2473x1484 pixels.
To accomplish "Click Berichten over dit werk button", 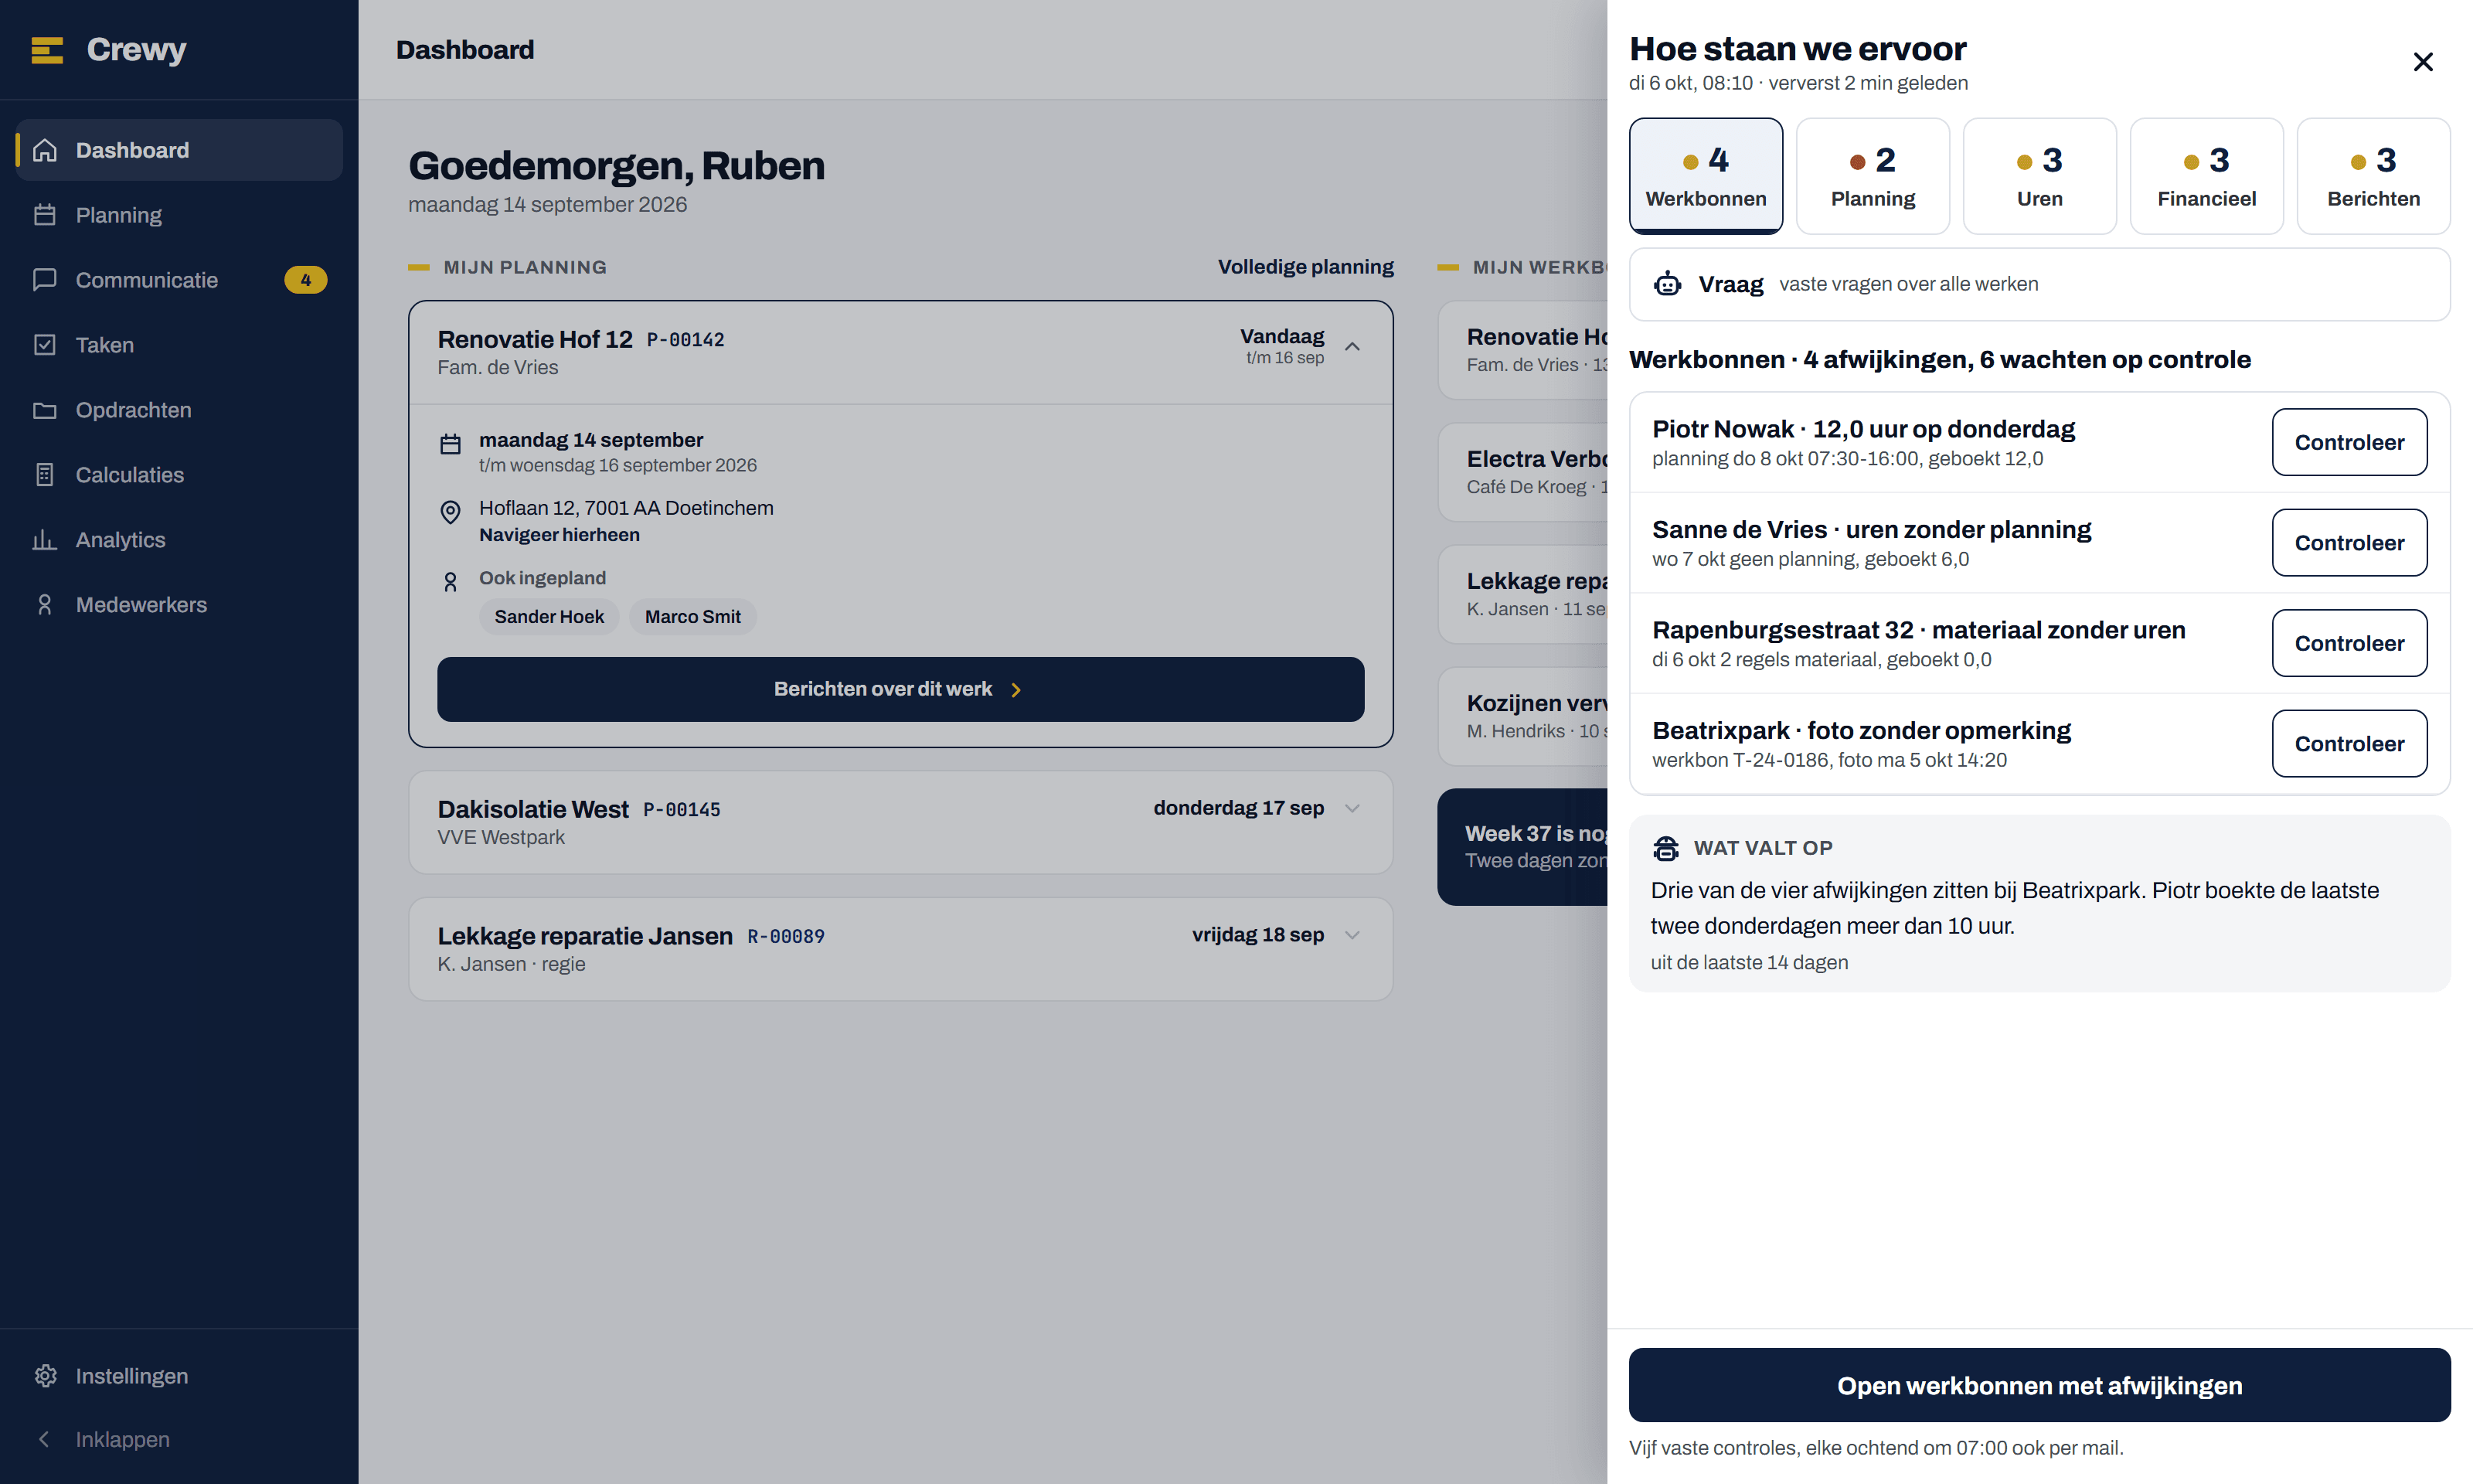I will tap(900, 689).
